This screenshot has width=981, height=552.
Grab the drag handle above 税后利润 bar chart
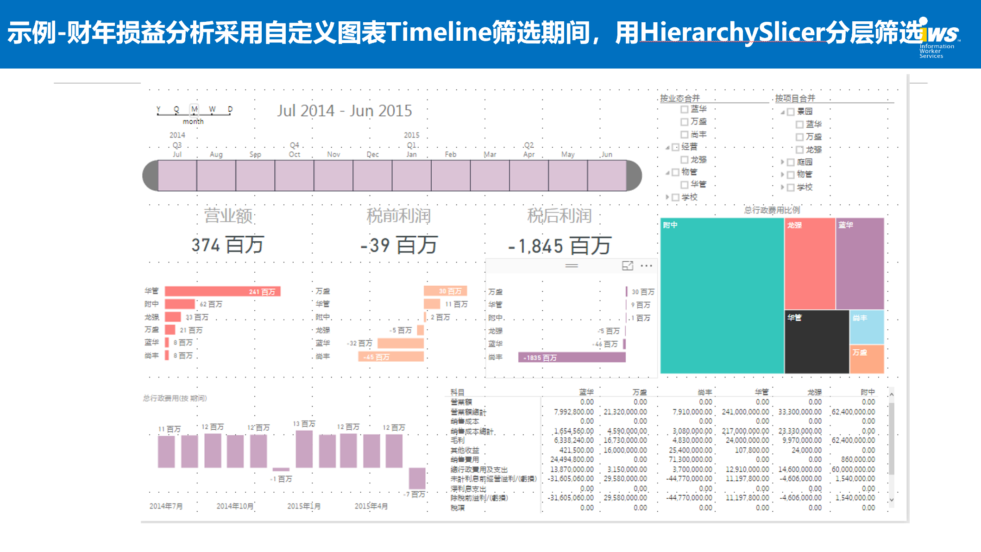[572, 266]
